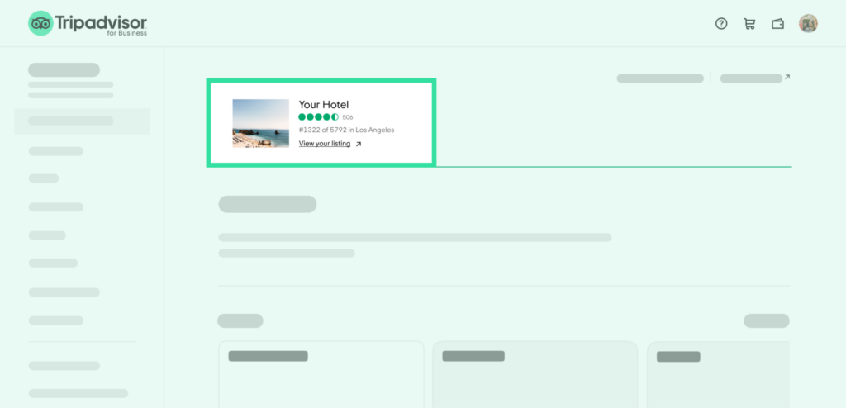Click the pill button right of cards heading

pos(766,320)
